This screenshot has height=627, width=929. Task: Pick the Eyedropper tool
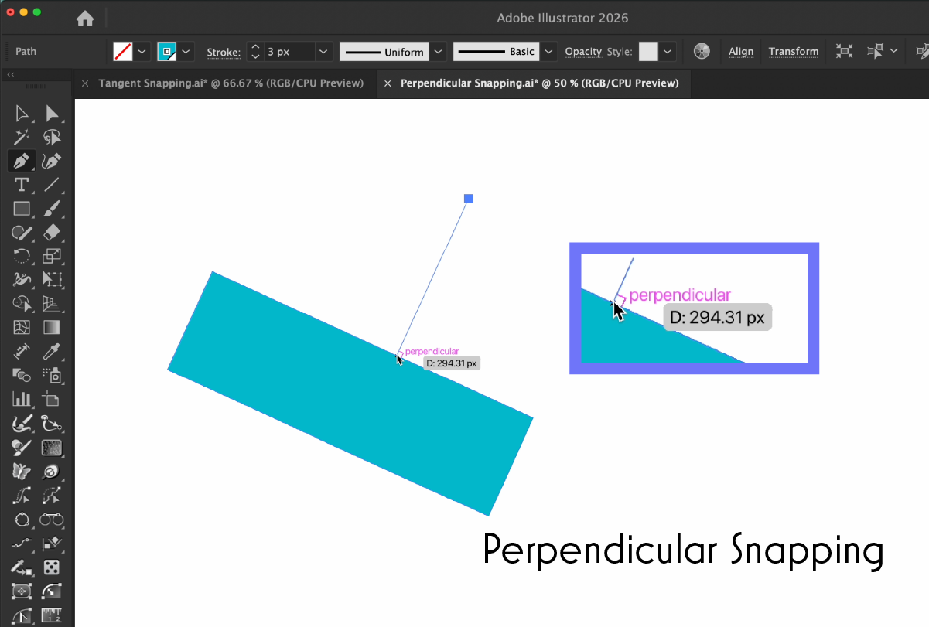pyautogui.click(x=52, y=352)
